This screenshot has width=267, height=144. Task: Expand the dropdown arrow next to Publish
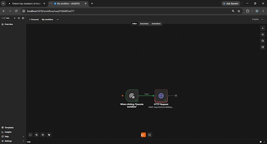click(x=262, y=19)
